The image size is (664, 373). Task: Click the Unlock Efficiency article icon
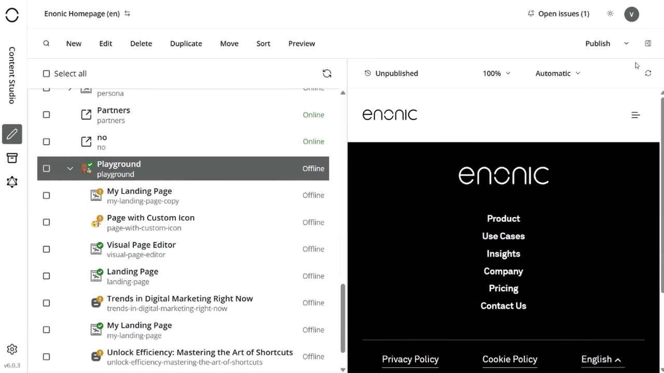coord(96,356)
